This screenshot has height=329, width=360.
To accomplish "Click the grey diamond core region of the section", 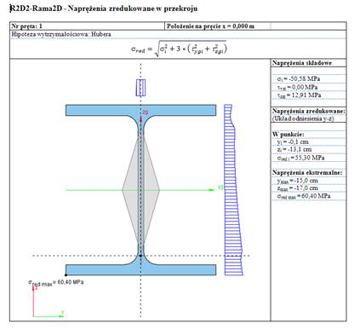I will coord(140,190).
